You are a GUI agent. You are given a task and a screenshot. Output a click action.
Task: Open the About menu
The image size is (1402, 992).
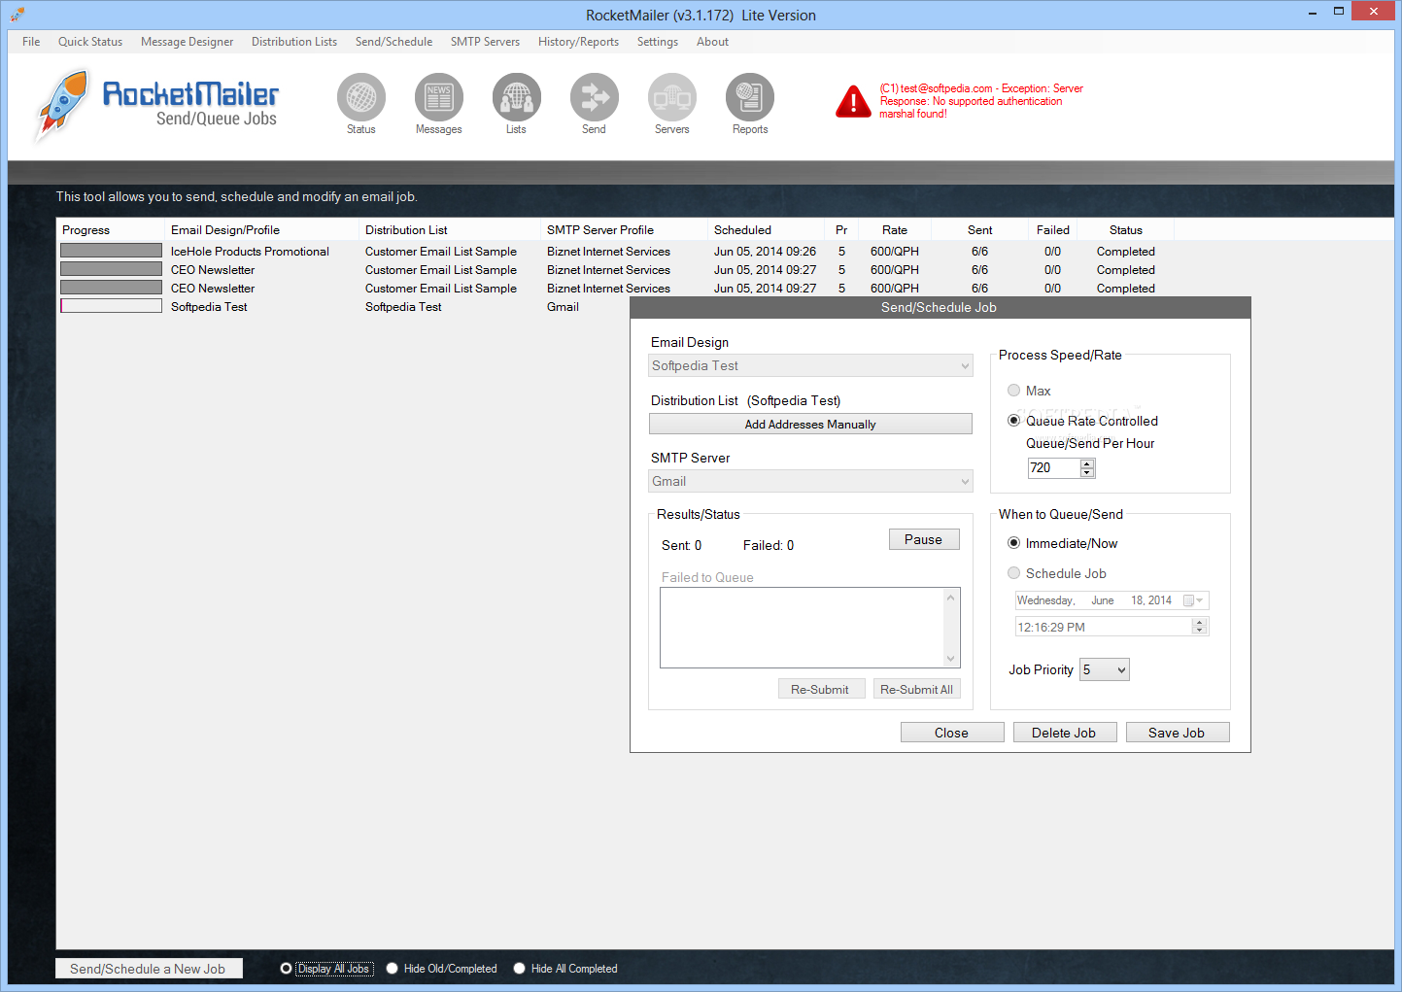pos(712,42)
